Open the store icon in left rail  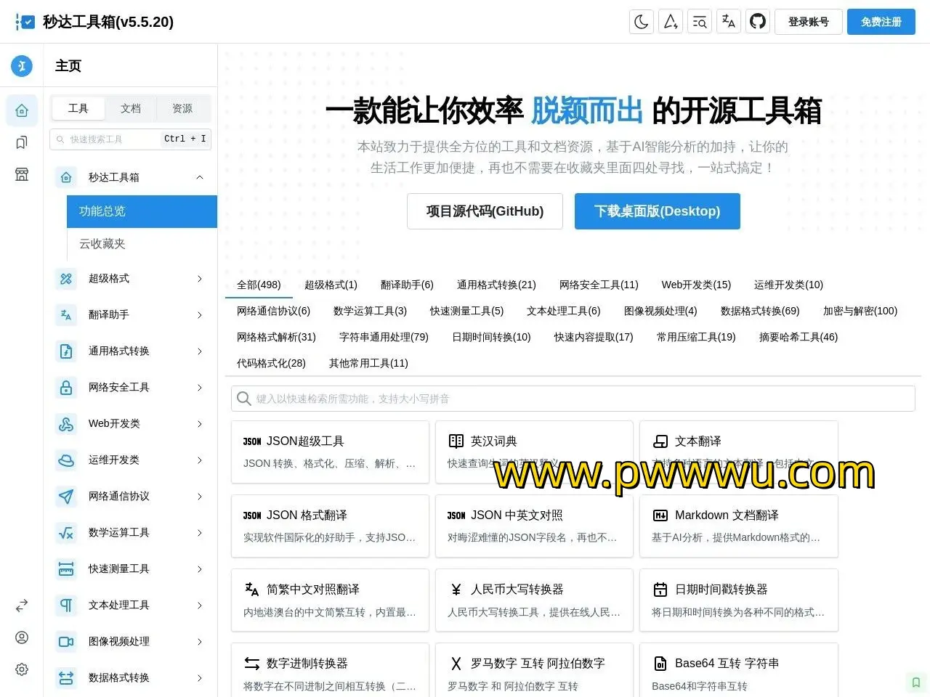pyautogui.click(x=22, y=174)
